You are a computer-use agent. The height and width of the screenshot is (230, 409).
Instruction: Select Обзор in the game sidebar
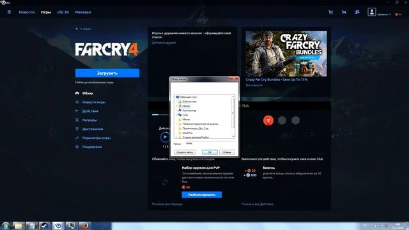coord(88,93)
